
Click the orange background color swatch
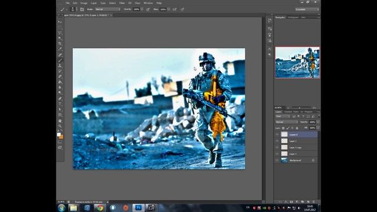coord(61,137)
